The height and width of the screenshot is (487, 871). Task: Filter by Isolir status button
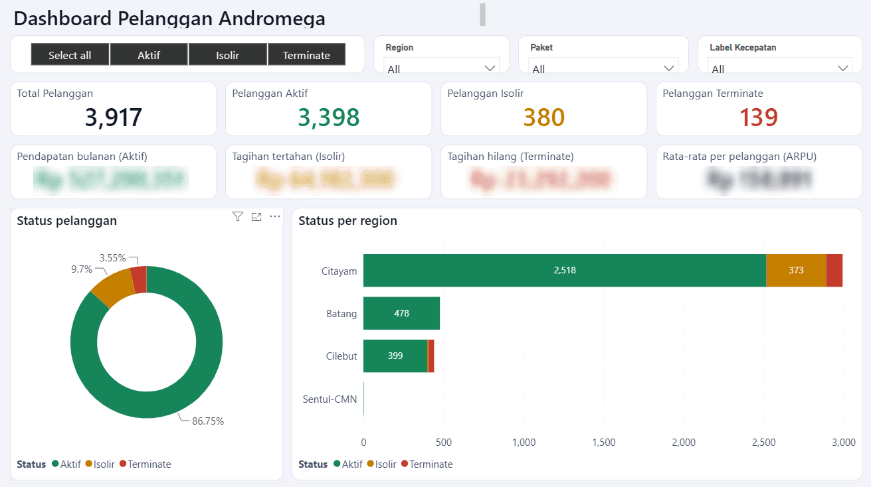pyautogui.click(x=228, y=55)
